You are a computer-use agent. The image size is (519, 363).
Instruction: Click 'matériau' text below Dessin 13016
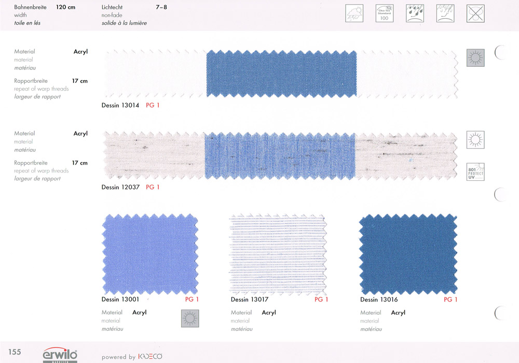[x=371, y=329]
